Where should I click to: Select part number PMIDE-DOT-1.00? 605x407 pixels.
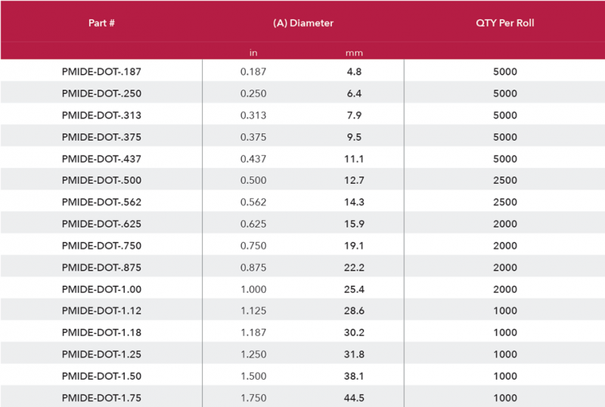(101, 290)
